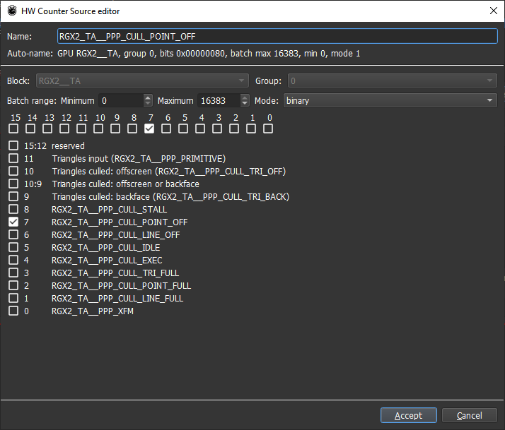Click the HW Counter Source editor app icon
505x430 pixels.
coord(12,11)
